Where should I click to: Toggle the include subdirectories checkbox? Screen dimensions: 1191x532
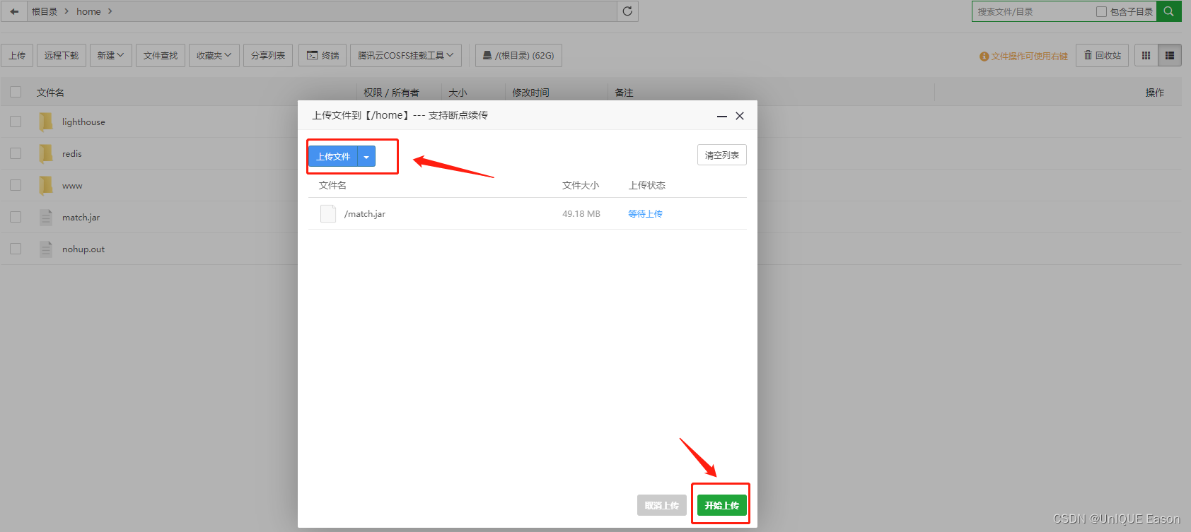[x=1101, y=11]
